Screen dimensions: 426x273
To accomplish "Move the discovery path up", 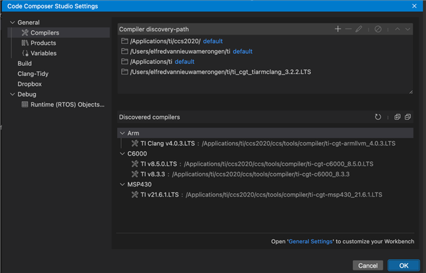I will pos(397,29).
